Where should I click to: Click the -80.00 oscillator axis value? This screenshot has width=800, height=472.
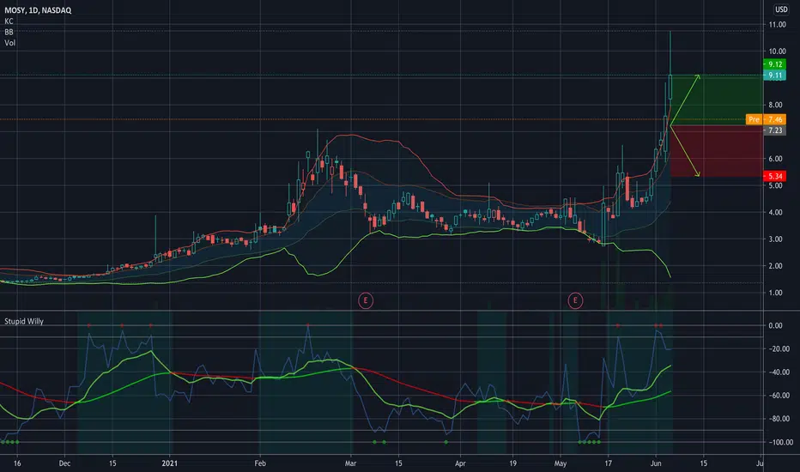point(779,419)
